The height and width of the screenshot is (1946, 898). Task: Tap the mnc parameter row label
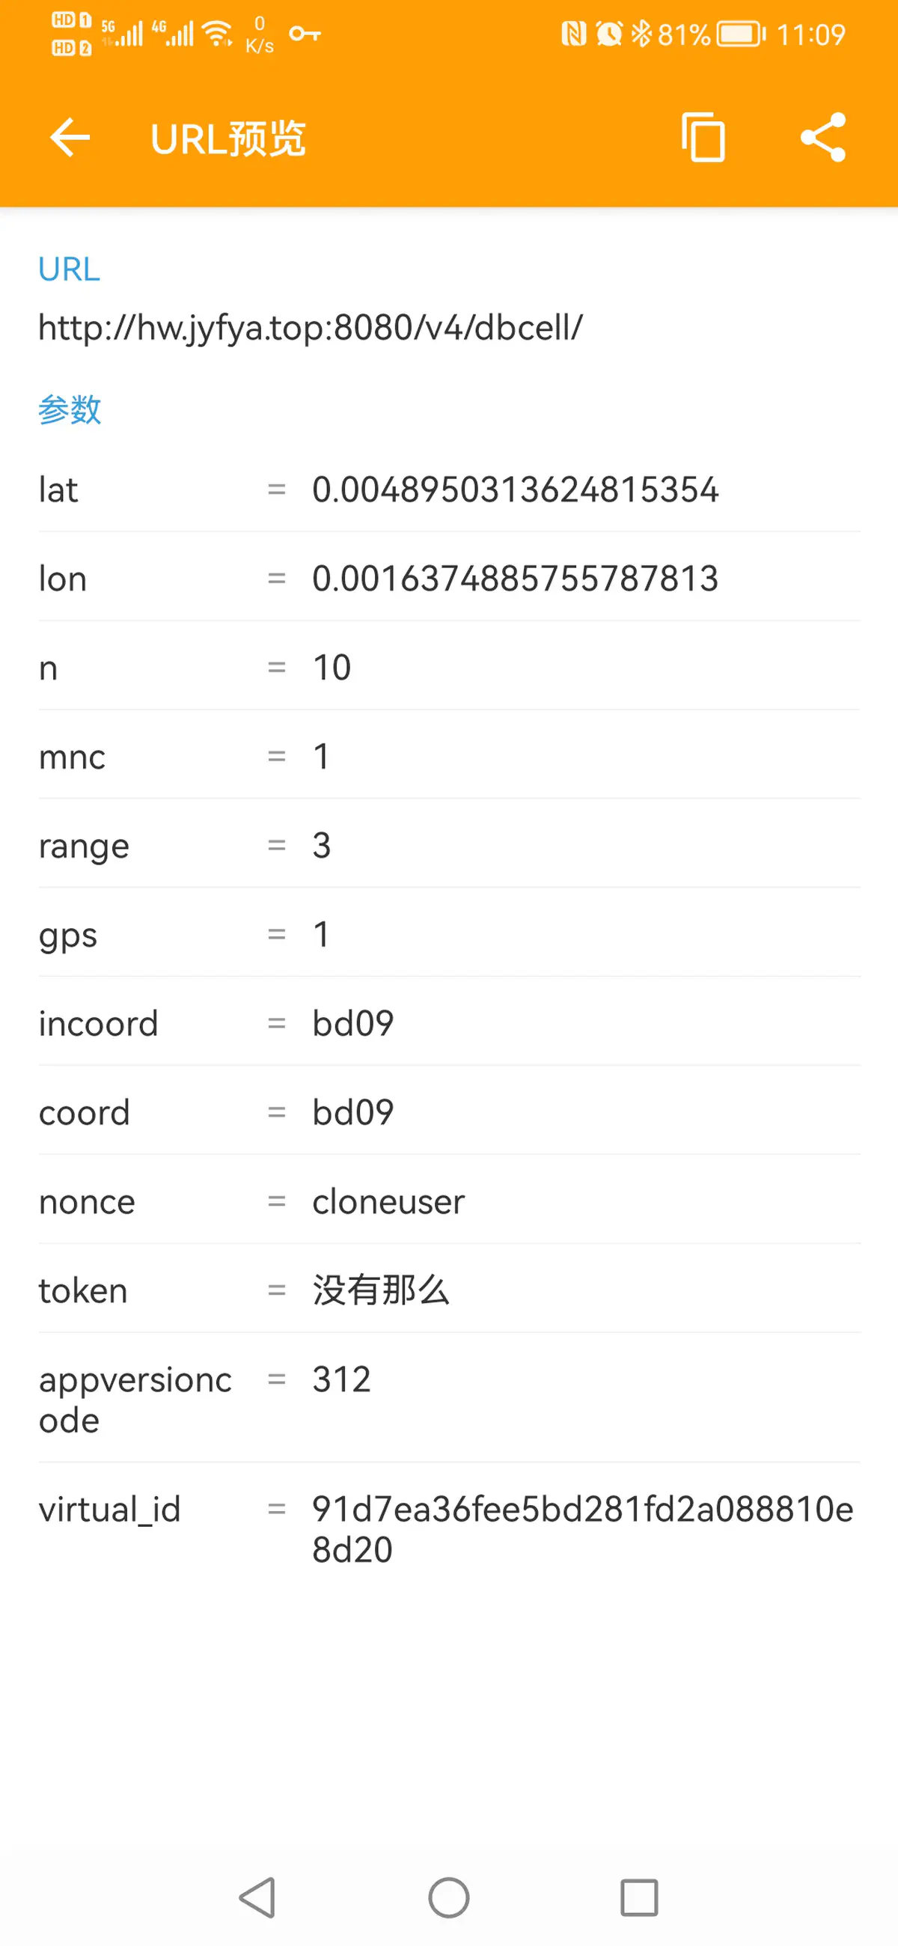[x=72, y=757]
